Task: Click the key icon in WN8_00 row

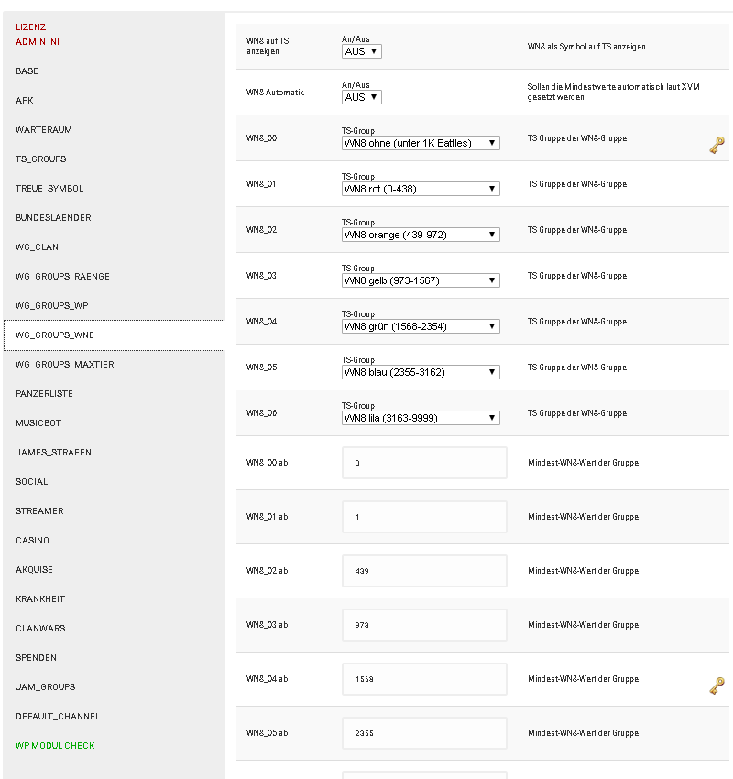Action: [717, 146]
